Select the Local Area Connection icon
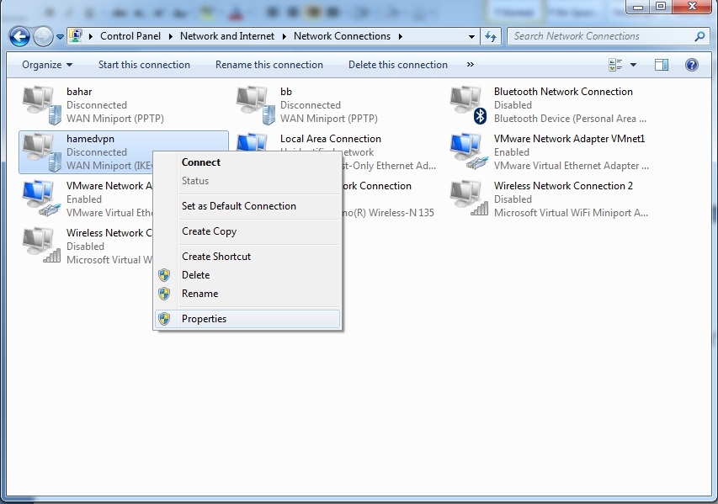Viewport: 718px width, 504px height. [x=252, y=142]
